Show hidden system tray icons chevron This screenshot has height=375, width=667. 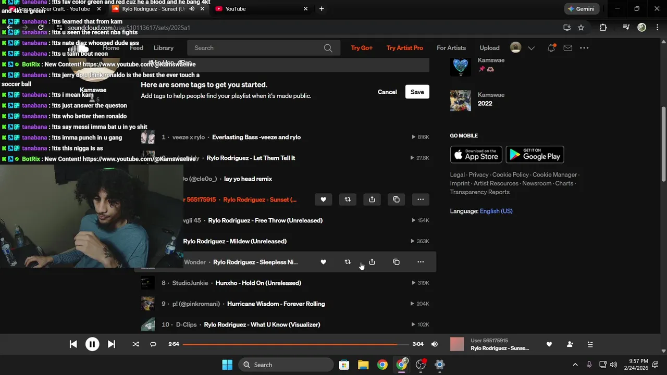[575, 365]
